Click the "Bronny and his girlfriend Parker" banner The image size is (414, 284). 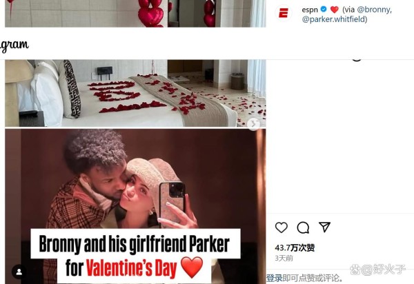pos(135,243)
